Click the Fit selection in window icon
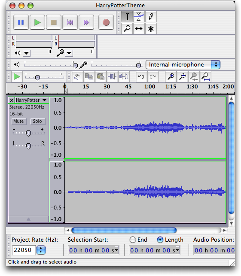Image resolution: width=241 pixels, height=276 pixels. 194,76
